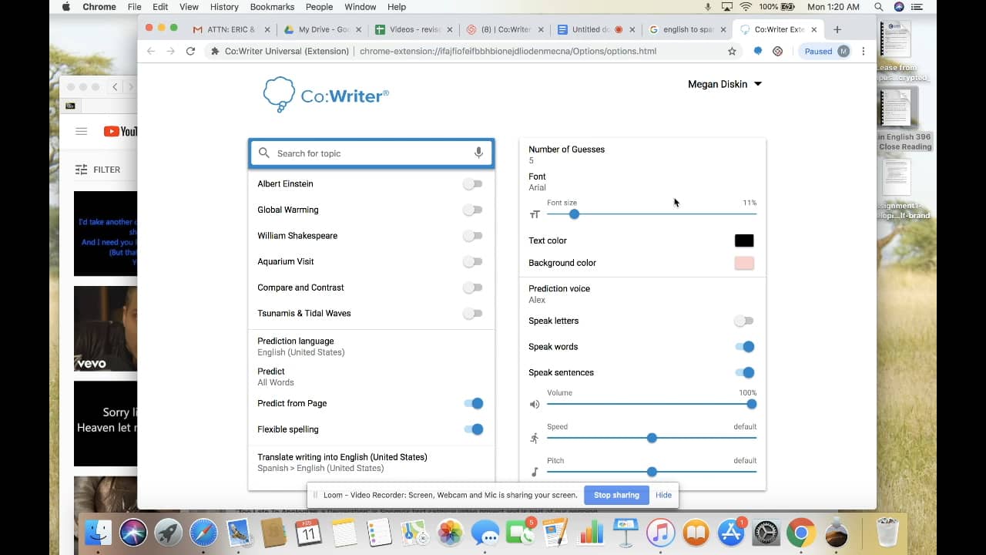
Task: Click in the Search for topic field
Action: (371, 153)
